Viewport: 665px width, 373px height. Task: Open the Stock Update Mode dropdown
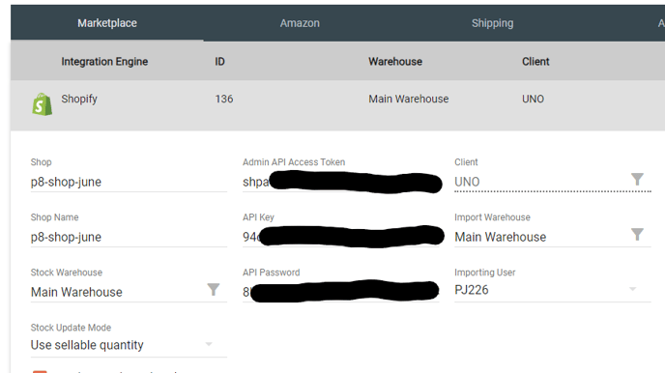coord(129,345)
